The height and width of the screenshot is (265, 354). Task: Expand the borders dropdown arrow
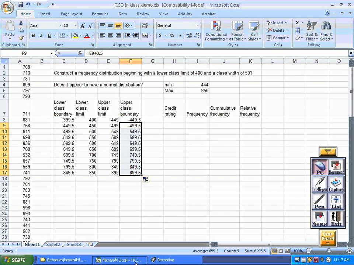tap(68, 36)
